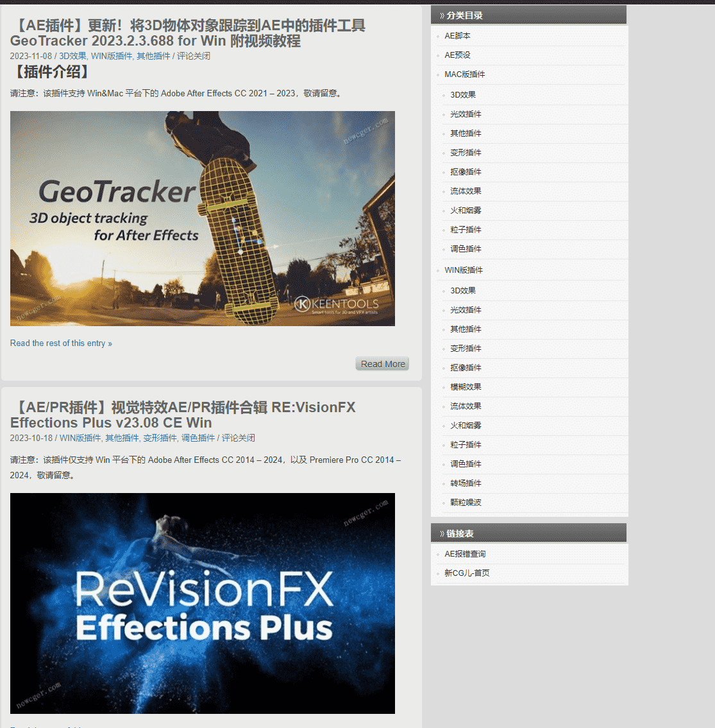The image size is (715, 728).
Task: Open 3D效果 tag under GeoTracker post date
Action: point(72,56)
